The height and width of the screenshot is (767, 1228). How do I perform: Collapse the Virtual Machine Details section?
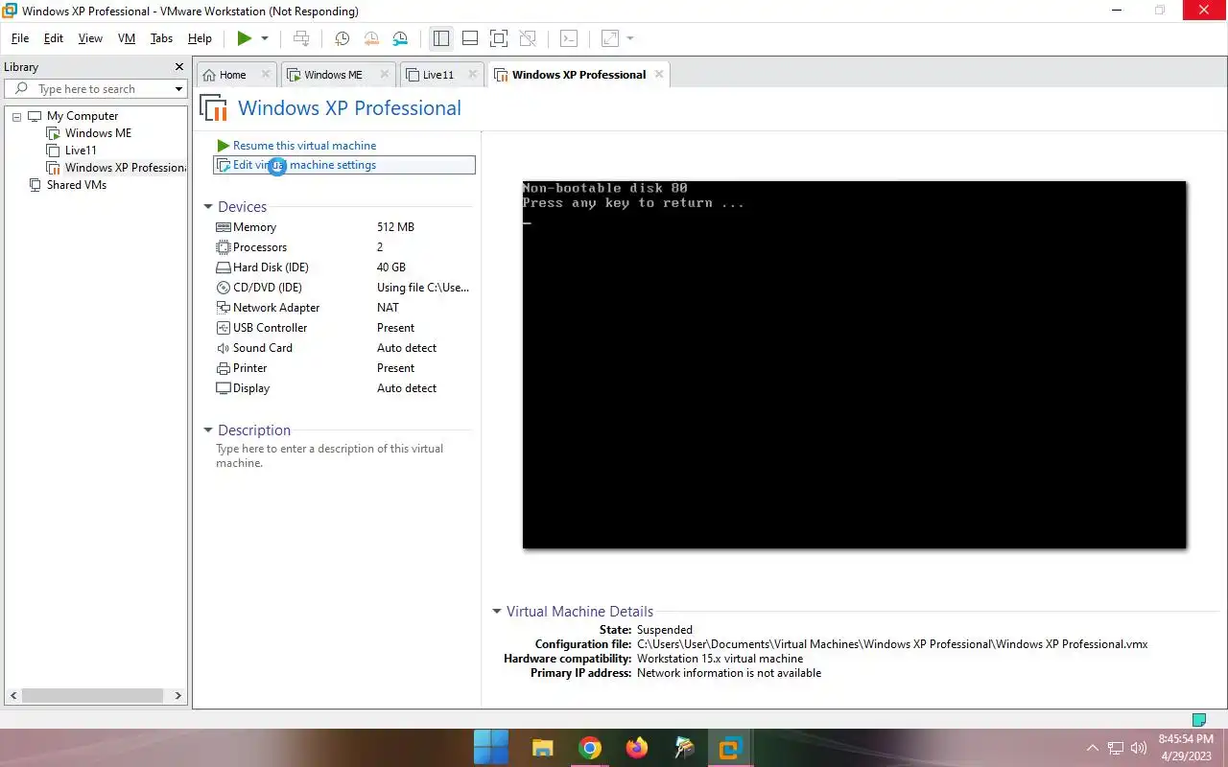[x=497, y=612]
